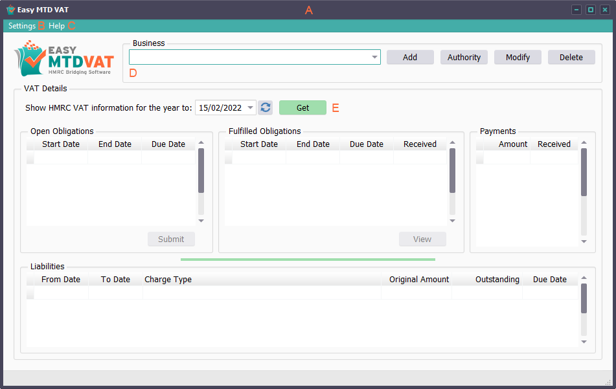Viewport: 616px width, 389px height.
Task: Click the Modify button
Action: point(518,58)
